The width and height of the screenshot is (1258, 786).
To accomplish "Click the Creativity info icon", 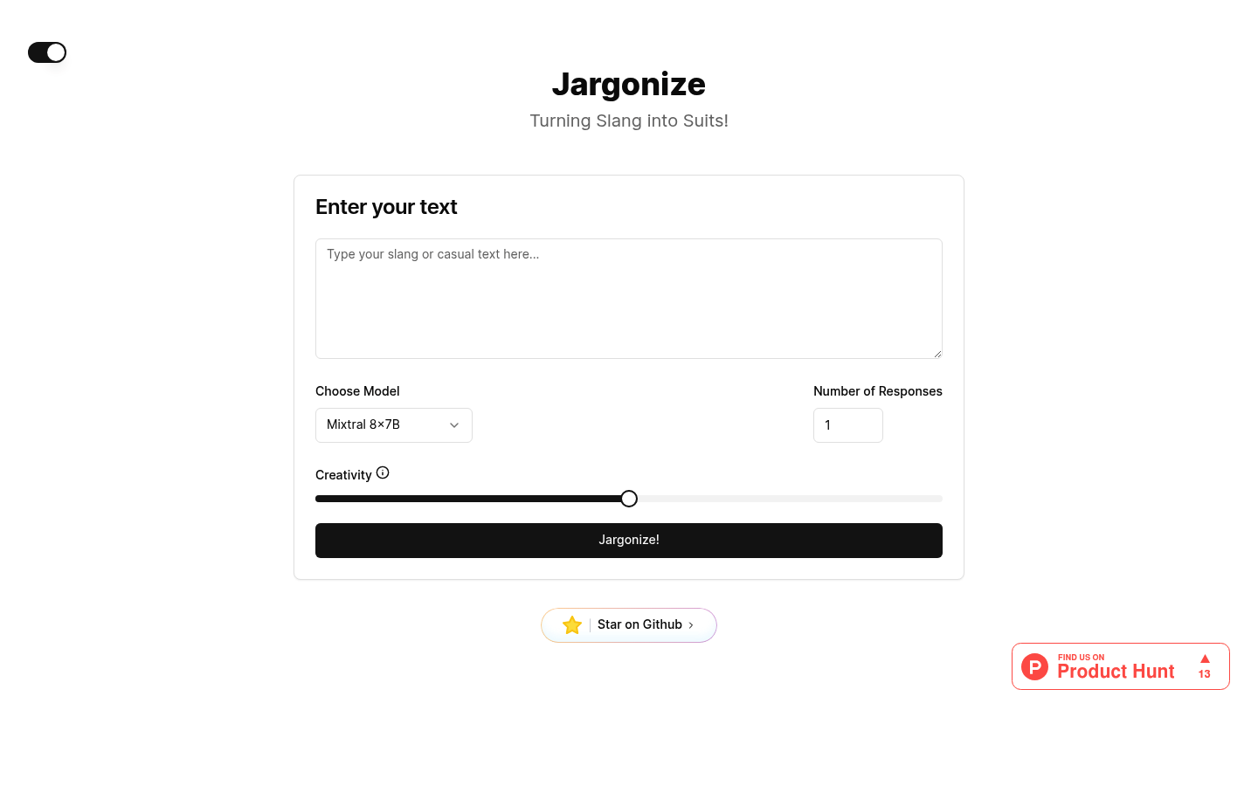I will (x=383, y=472).
